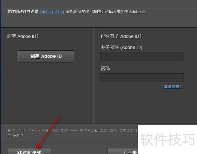The image size is (197, 154).
Task: Open the 忘记密码? link
Action: (x=173, y=86)
